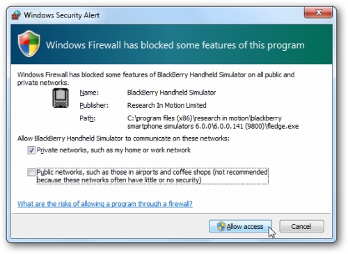The width and height of the screenshot is (348, 254).
Task: Click the Name field label
Action: pos(89,93)
